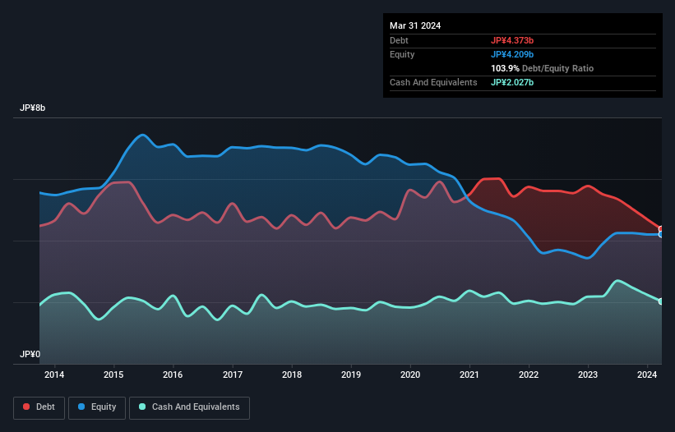Screen dimensions: 675x432
Task: Click the 2015 x-axis label
Action: pos(113,375)
